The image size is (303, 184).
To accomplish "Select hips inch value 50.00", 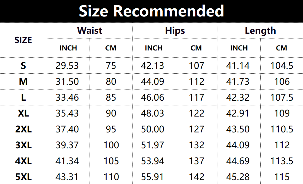I will click(x=153, y=129).
